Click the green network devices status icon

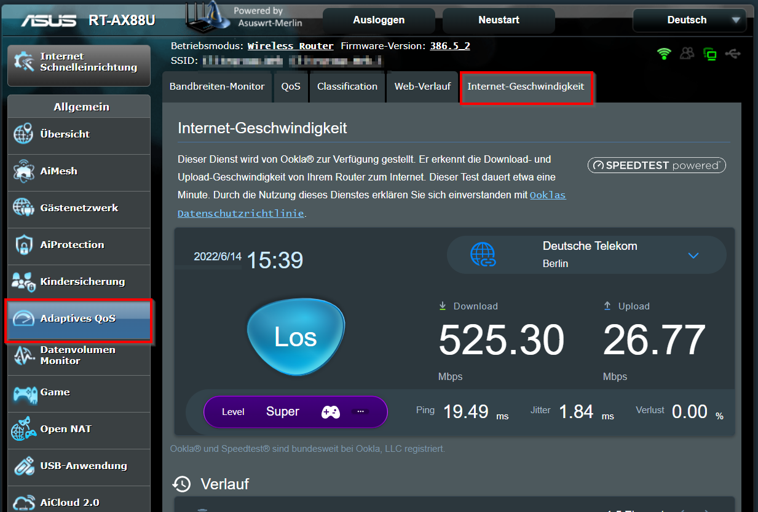click(710, 54)
